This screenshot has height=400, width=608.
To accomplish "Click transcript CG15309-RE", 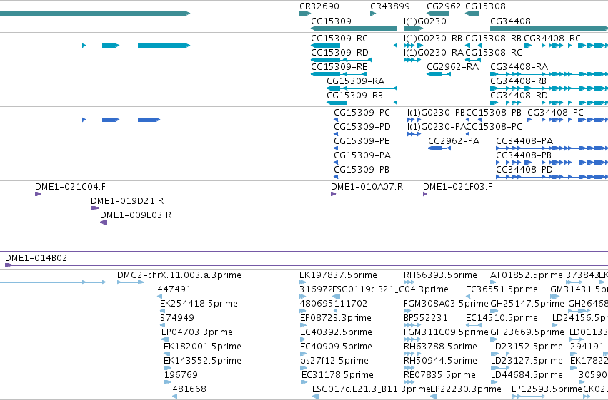I will (x=339, y=74).
